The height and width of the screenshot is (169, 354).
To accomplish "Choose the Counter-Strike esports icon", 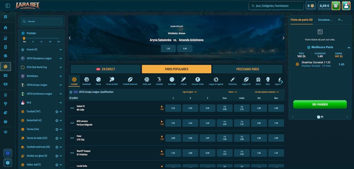I will 198,80.
